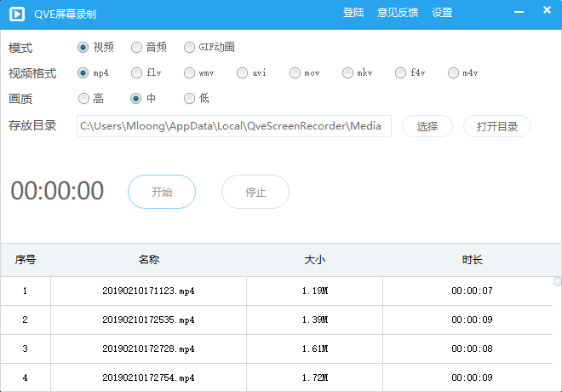Set quality to 低 (low)
This screenshot has width=562, height=392.
click(190, 99)
